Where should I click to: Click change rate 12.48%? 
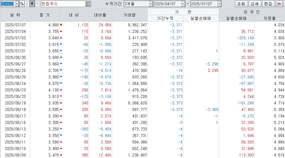click(105, 155)
